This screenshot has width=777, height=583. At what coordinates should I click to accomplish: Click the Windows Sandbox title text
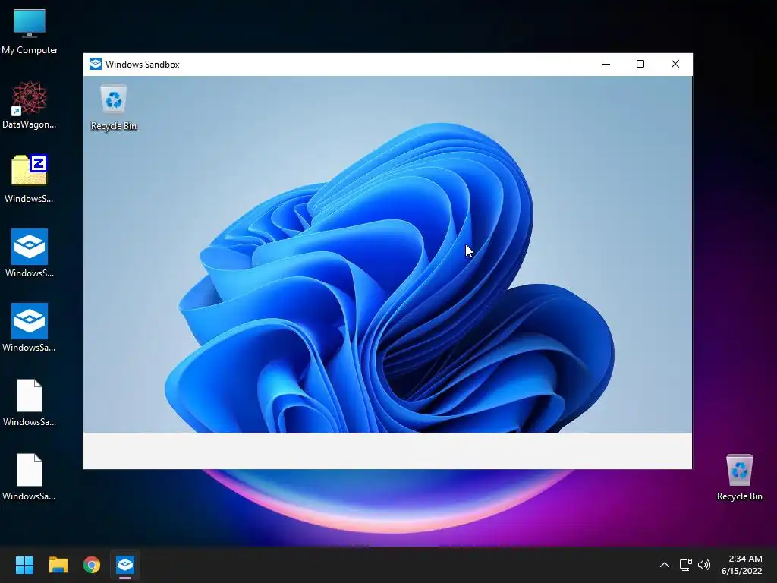click(142, 65)
